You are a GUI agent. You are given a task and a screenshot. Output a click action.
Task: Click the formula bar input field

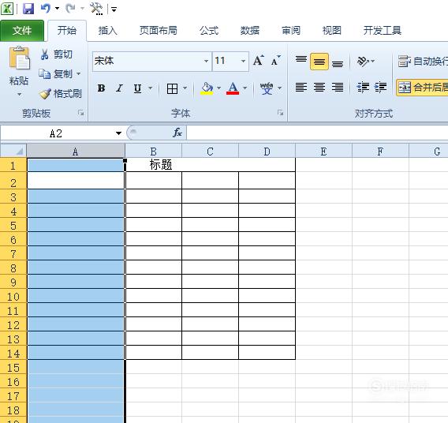pos(317,133)
